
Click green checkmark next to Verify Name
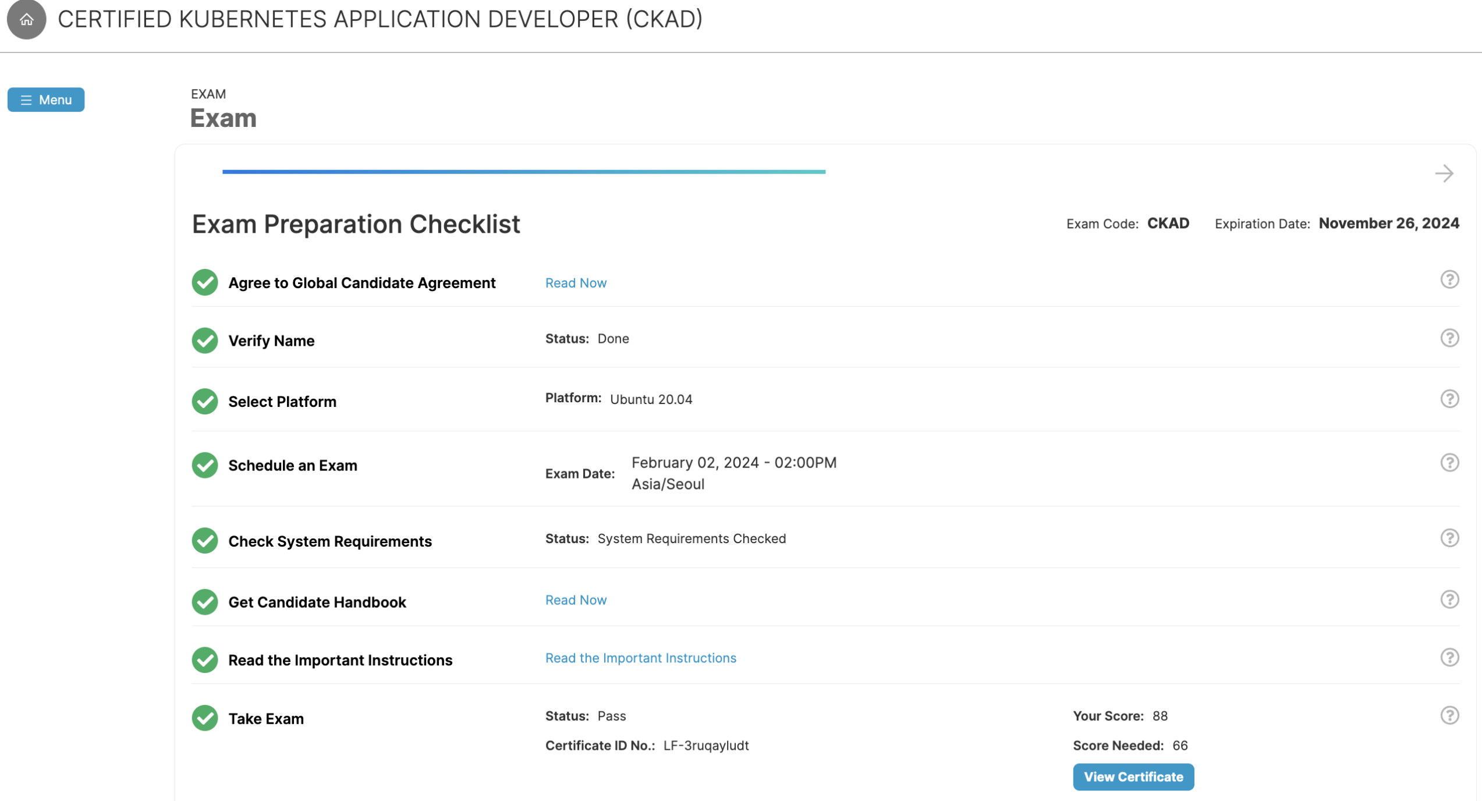click(205, 341)
